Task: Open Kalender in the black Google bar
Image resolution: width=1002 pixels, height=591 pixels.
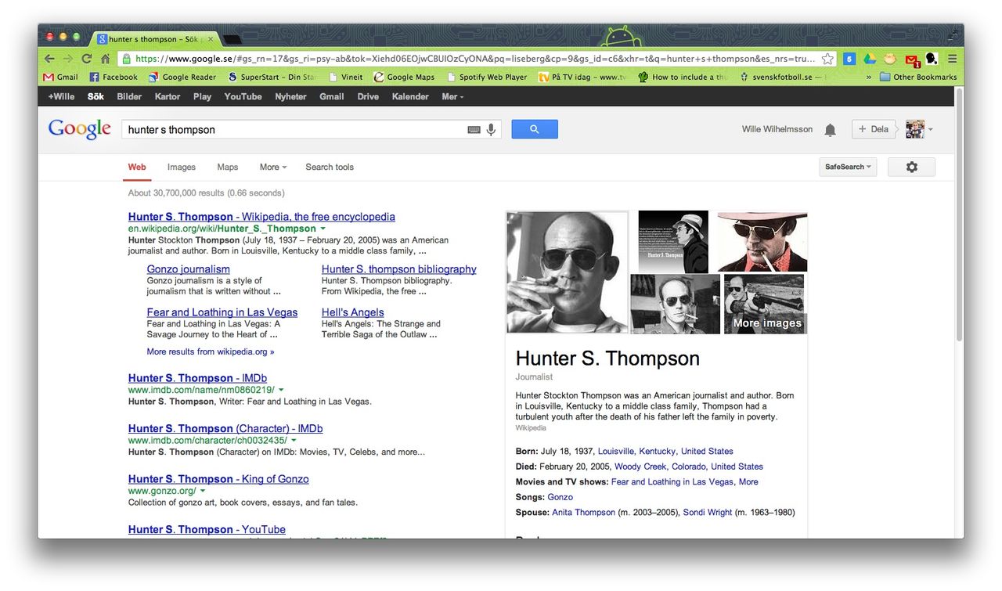Action: pyautogui.click(x=410, y=96)
